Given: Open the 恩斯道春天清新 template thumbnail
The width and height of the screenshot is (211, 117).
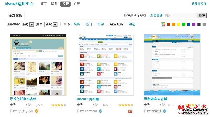Looking at the screenshot, I should pos(172,65).
